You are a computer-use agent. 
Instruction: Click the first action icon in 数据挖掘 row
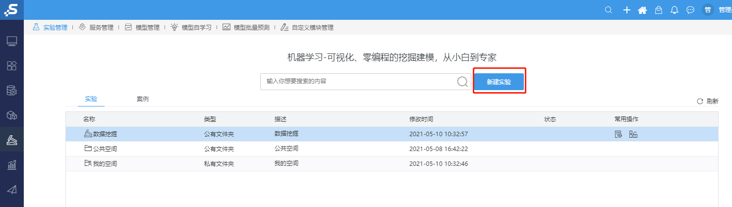(x=618, y=134)
